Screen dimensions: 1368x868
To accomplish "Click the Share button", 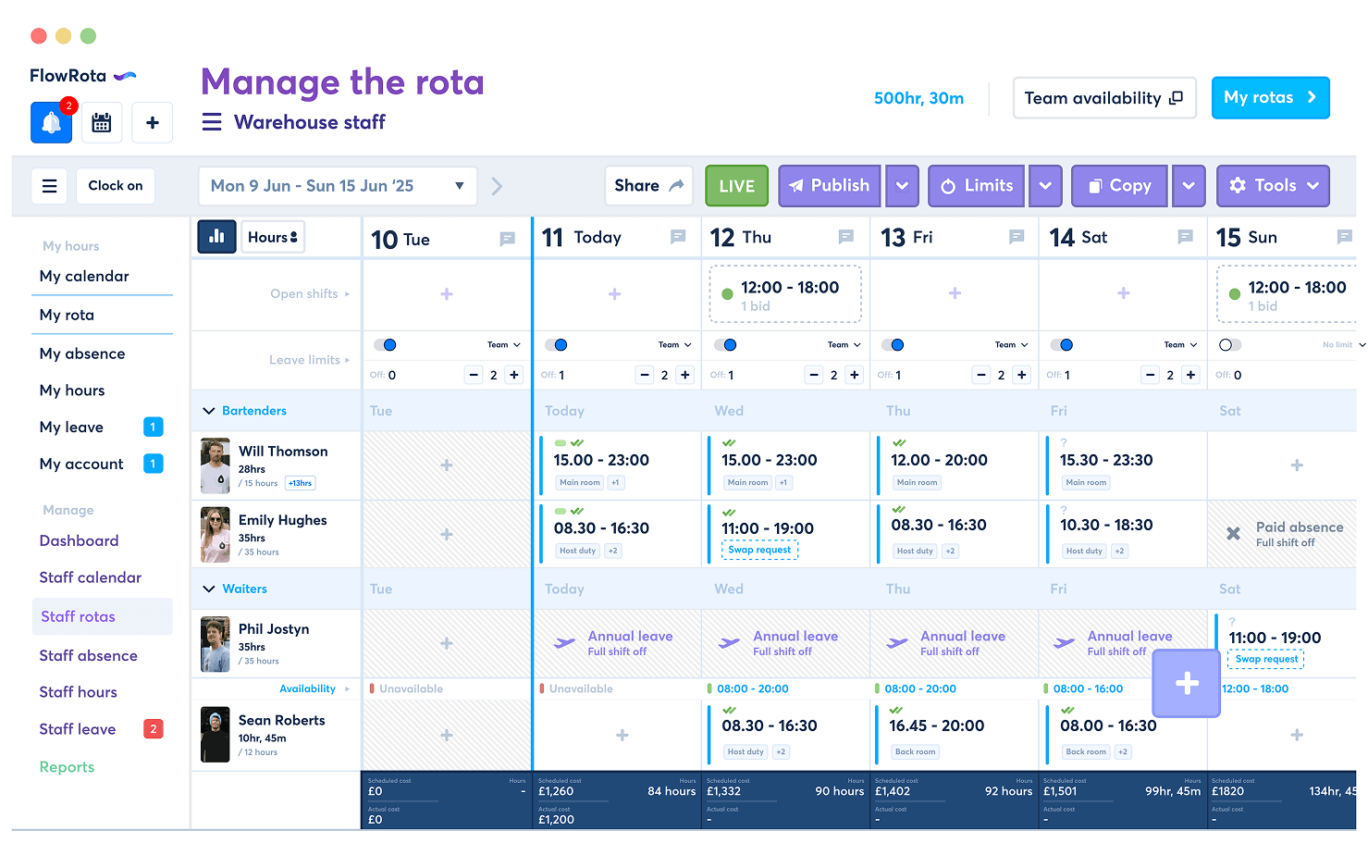I will (648, 186).
